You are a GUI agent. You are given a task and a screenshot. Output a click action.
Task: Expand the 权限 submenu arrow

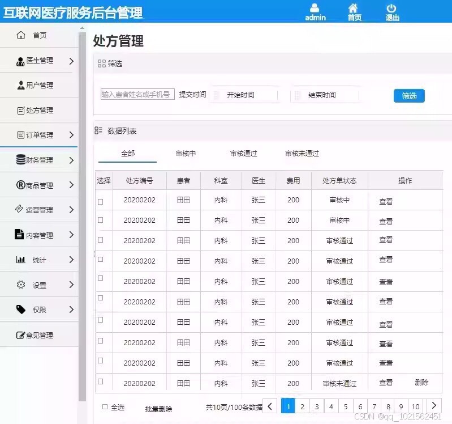pyautogui.click(x=71, y=309)
